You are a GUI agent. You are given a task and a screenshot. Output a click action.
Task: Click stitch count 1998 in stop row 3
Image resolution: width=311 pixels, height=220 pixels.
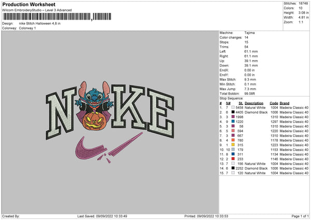click(x=239, y=117)
